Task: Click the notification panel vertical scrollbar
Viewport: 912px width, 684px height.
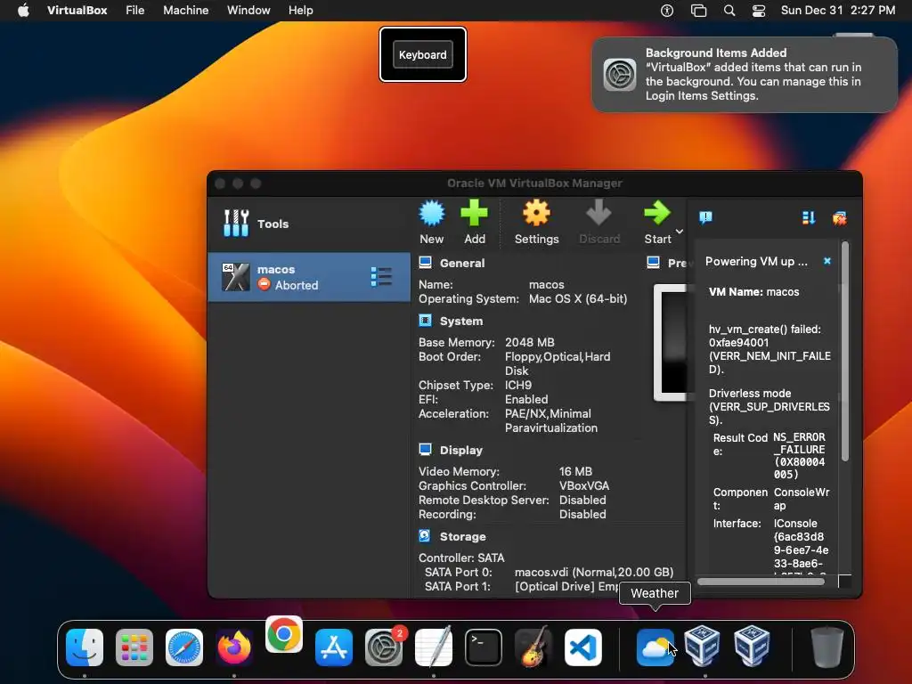Action: point(844,352)
